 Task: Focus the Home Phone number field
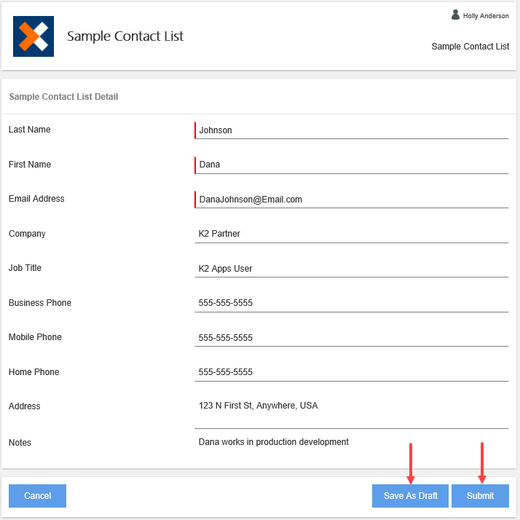point(352,372)
